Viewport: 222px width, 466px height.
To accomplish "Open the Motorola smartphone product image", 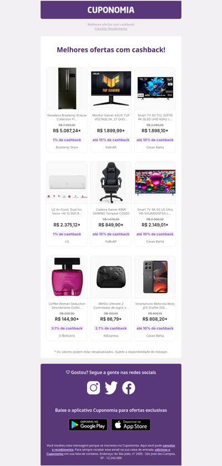I will [x=155, y=277].
